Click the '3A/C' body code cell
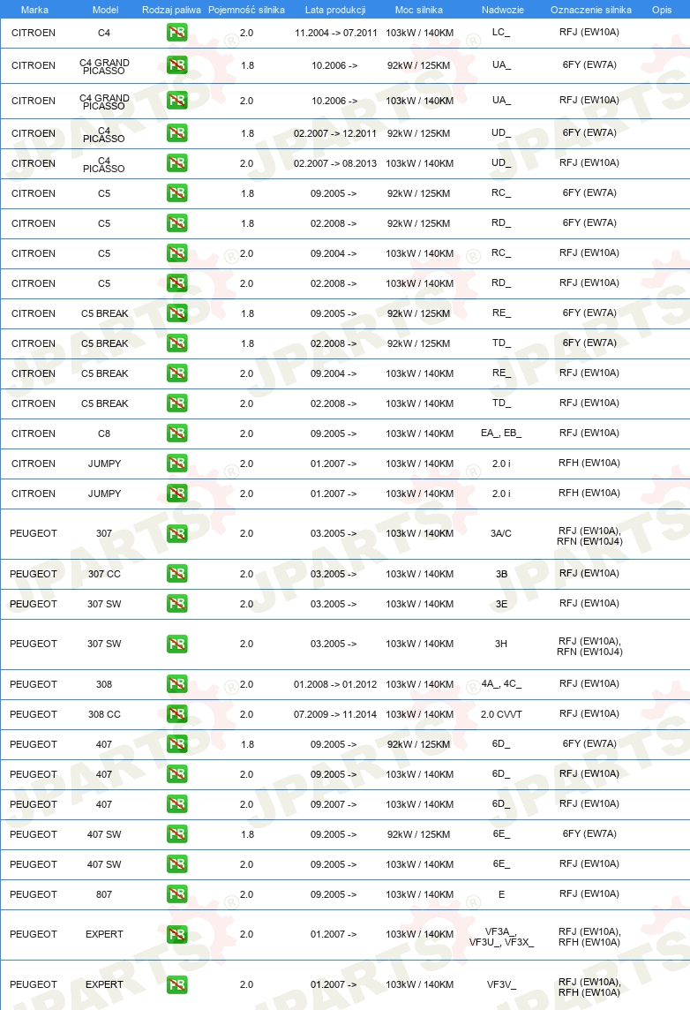The width and height of the screenshot is (690, 1010). point(501,533)
